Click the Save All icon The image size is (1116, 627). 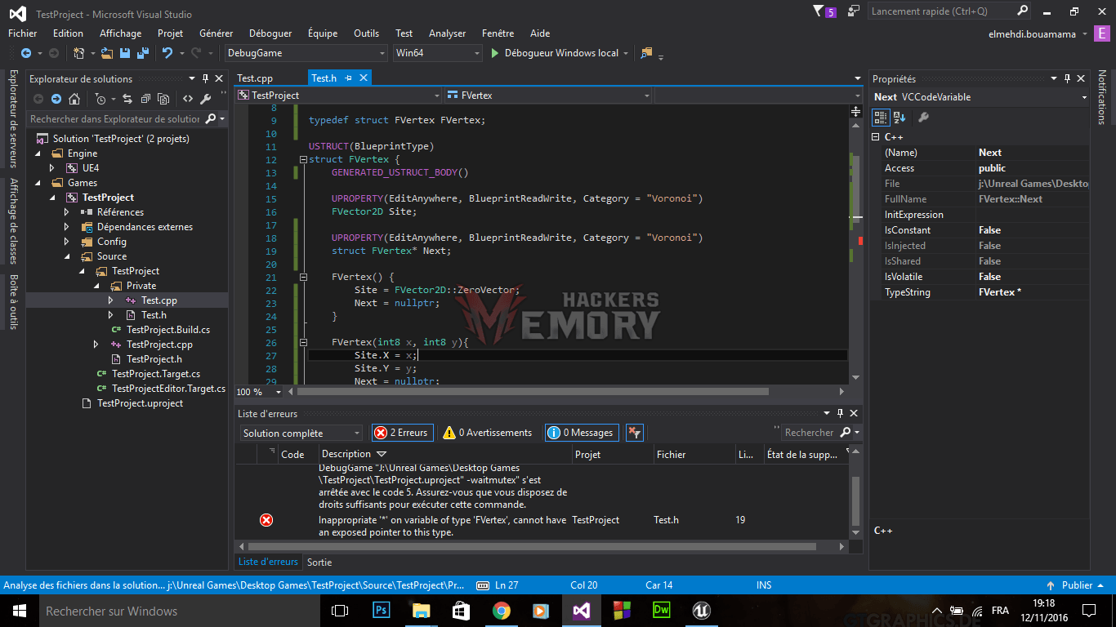pyautogui.click(x=142, y=53)
